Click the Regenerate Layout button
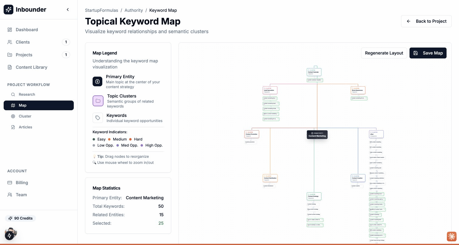Image resolution: width=459 pixels, height=245 pixels. [384, 53]
